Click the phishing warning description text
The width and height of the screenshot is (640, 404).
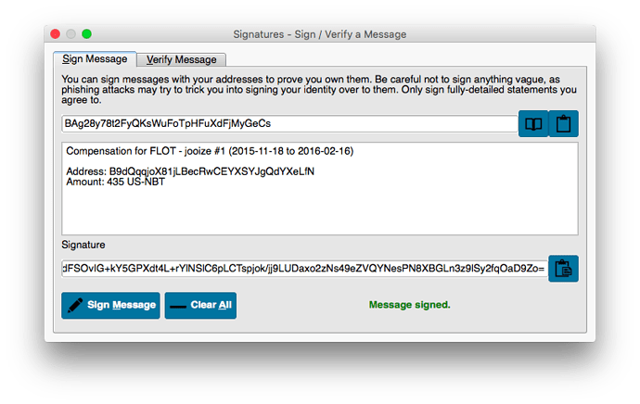tap(319, 89)
